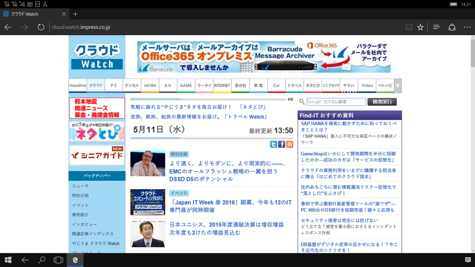Open Edge More actions menu
Screen dimensions: 475x267
pyautogui.click(x=467, y=27)
